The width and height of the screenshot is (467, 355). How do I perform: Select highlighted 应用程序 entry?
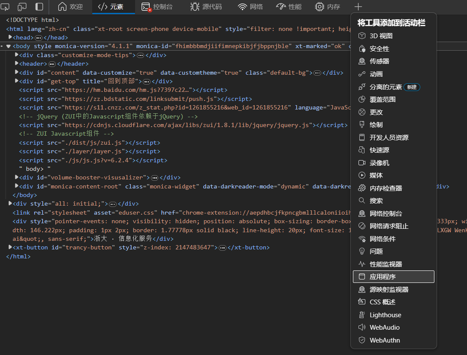[393, 276]
